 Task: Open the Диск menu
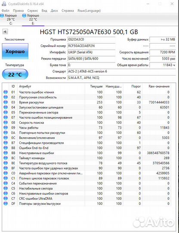[x=54, y=11]
